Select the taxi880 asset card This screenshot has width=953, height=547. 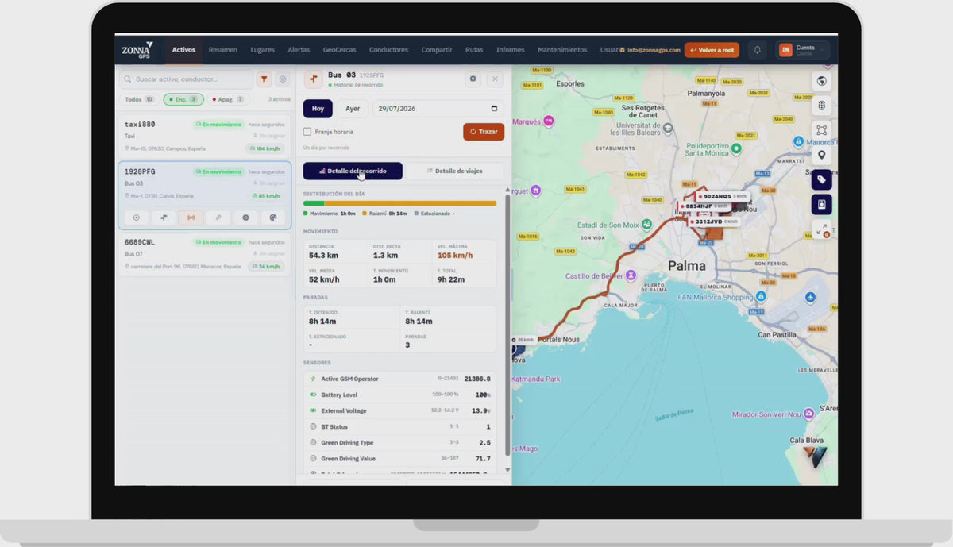pos(205,136)
